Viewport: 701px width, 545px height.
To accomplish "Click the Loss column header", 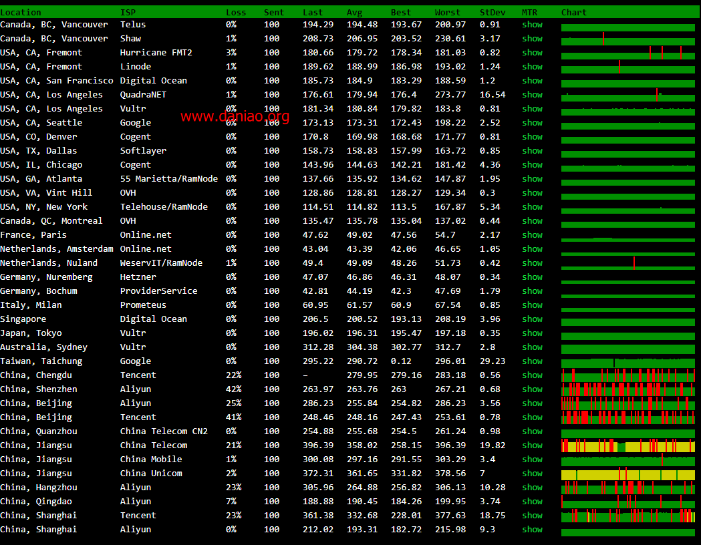I will 236,13.
